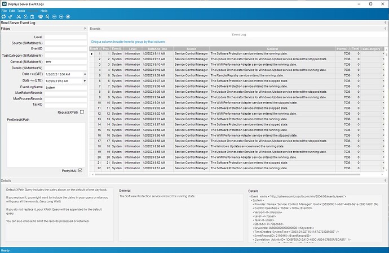389x253 pixels.
Task: Click the Print toolbar icon
Action: (41, 16)
